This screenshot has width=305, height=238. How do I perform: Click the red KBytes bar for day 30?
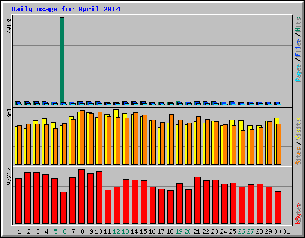tap(278, 208)
